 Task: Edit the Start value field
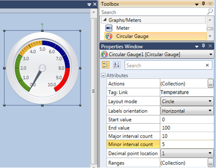(x=187, y=119)
